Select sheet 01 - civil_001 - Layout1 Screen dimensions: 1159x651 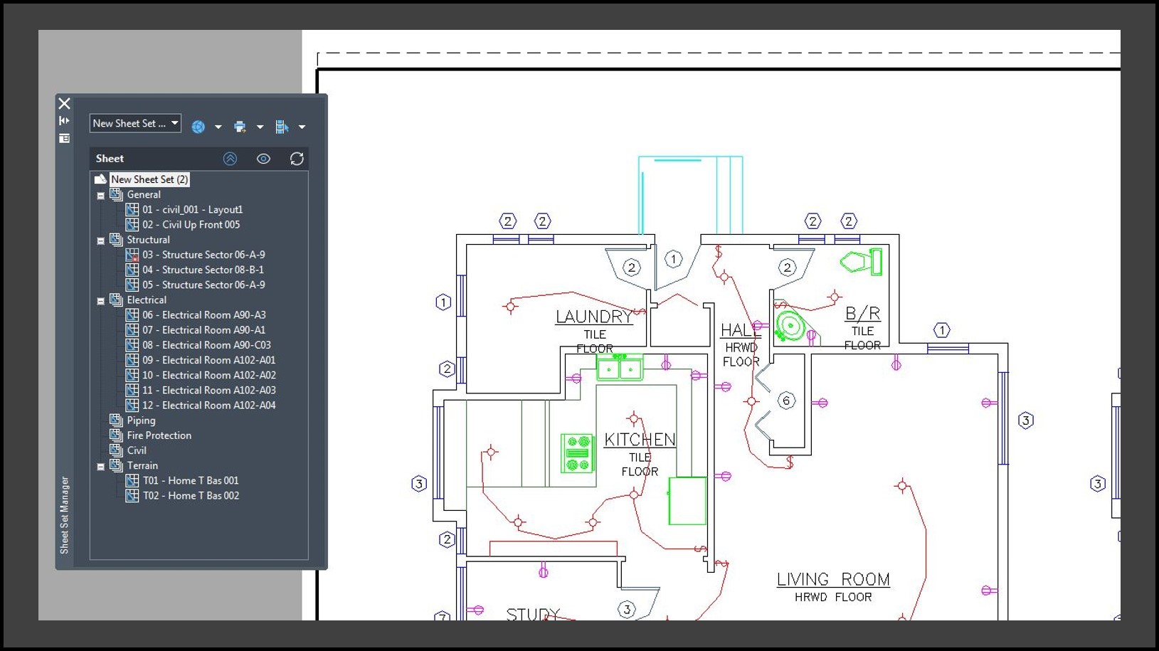192,210
